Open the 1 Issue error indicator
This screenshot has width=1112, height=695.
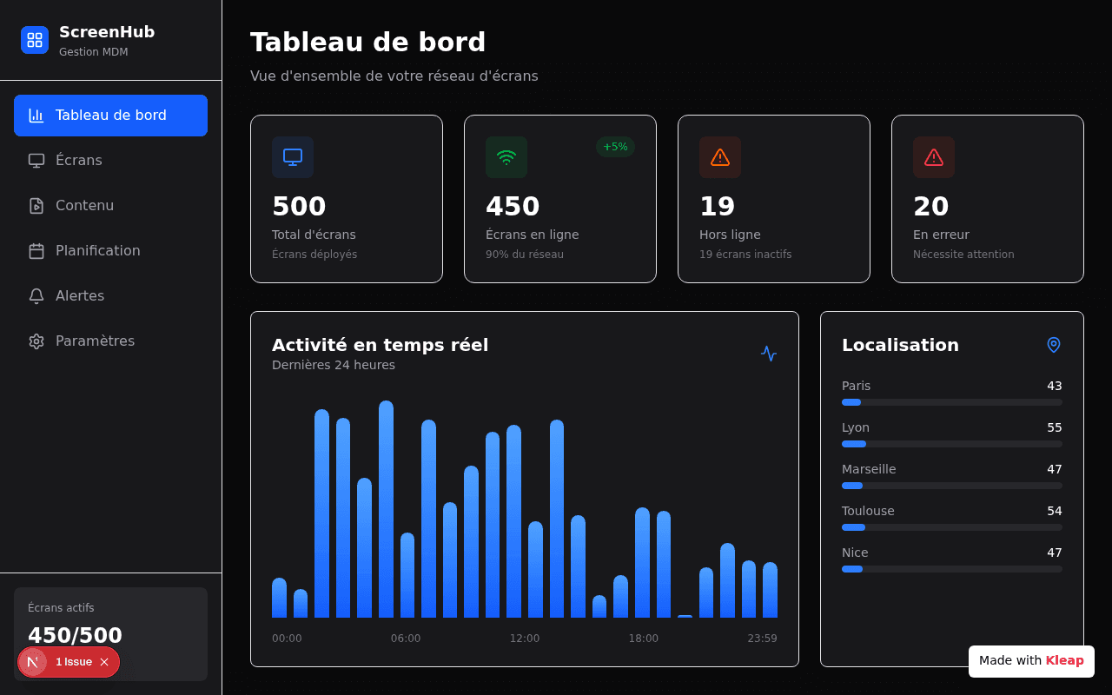click(74, 662)
